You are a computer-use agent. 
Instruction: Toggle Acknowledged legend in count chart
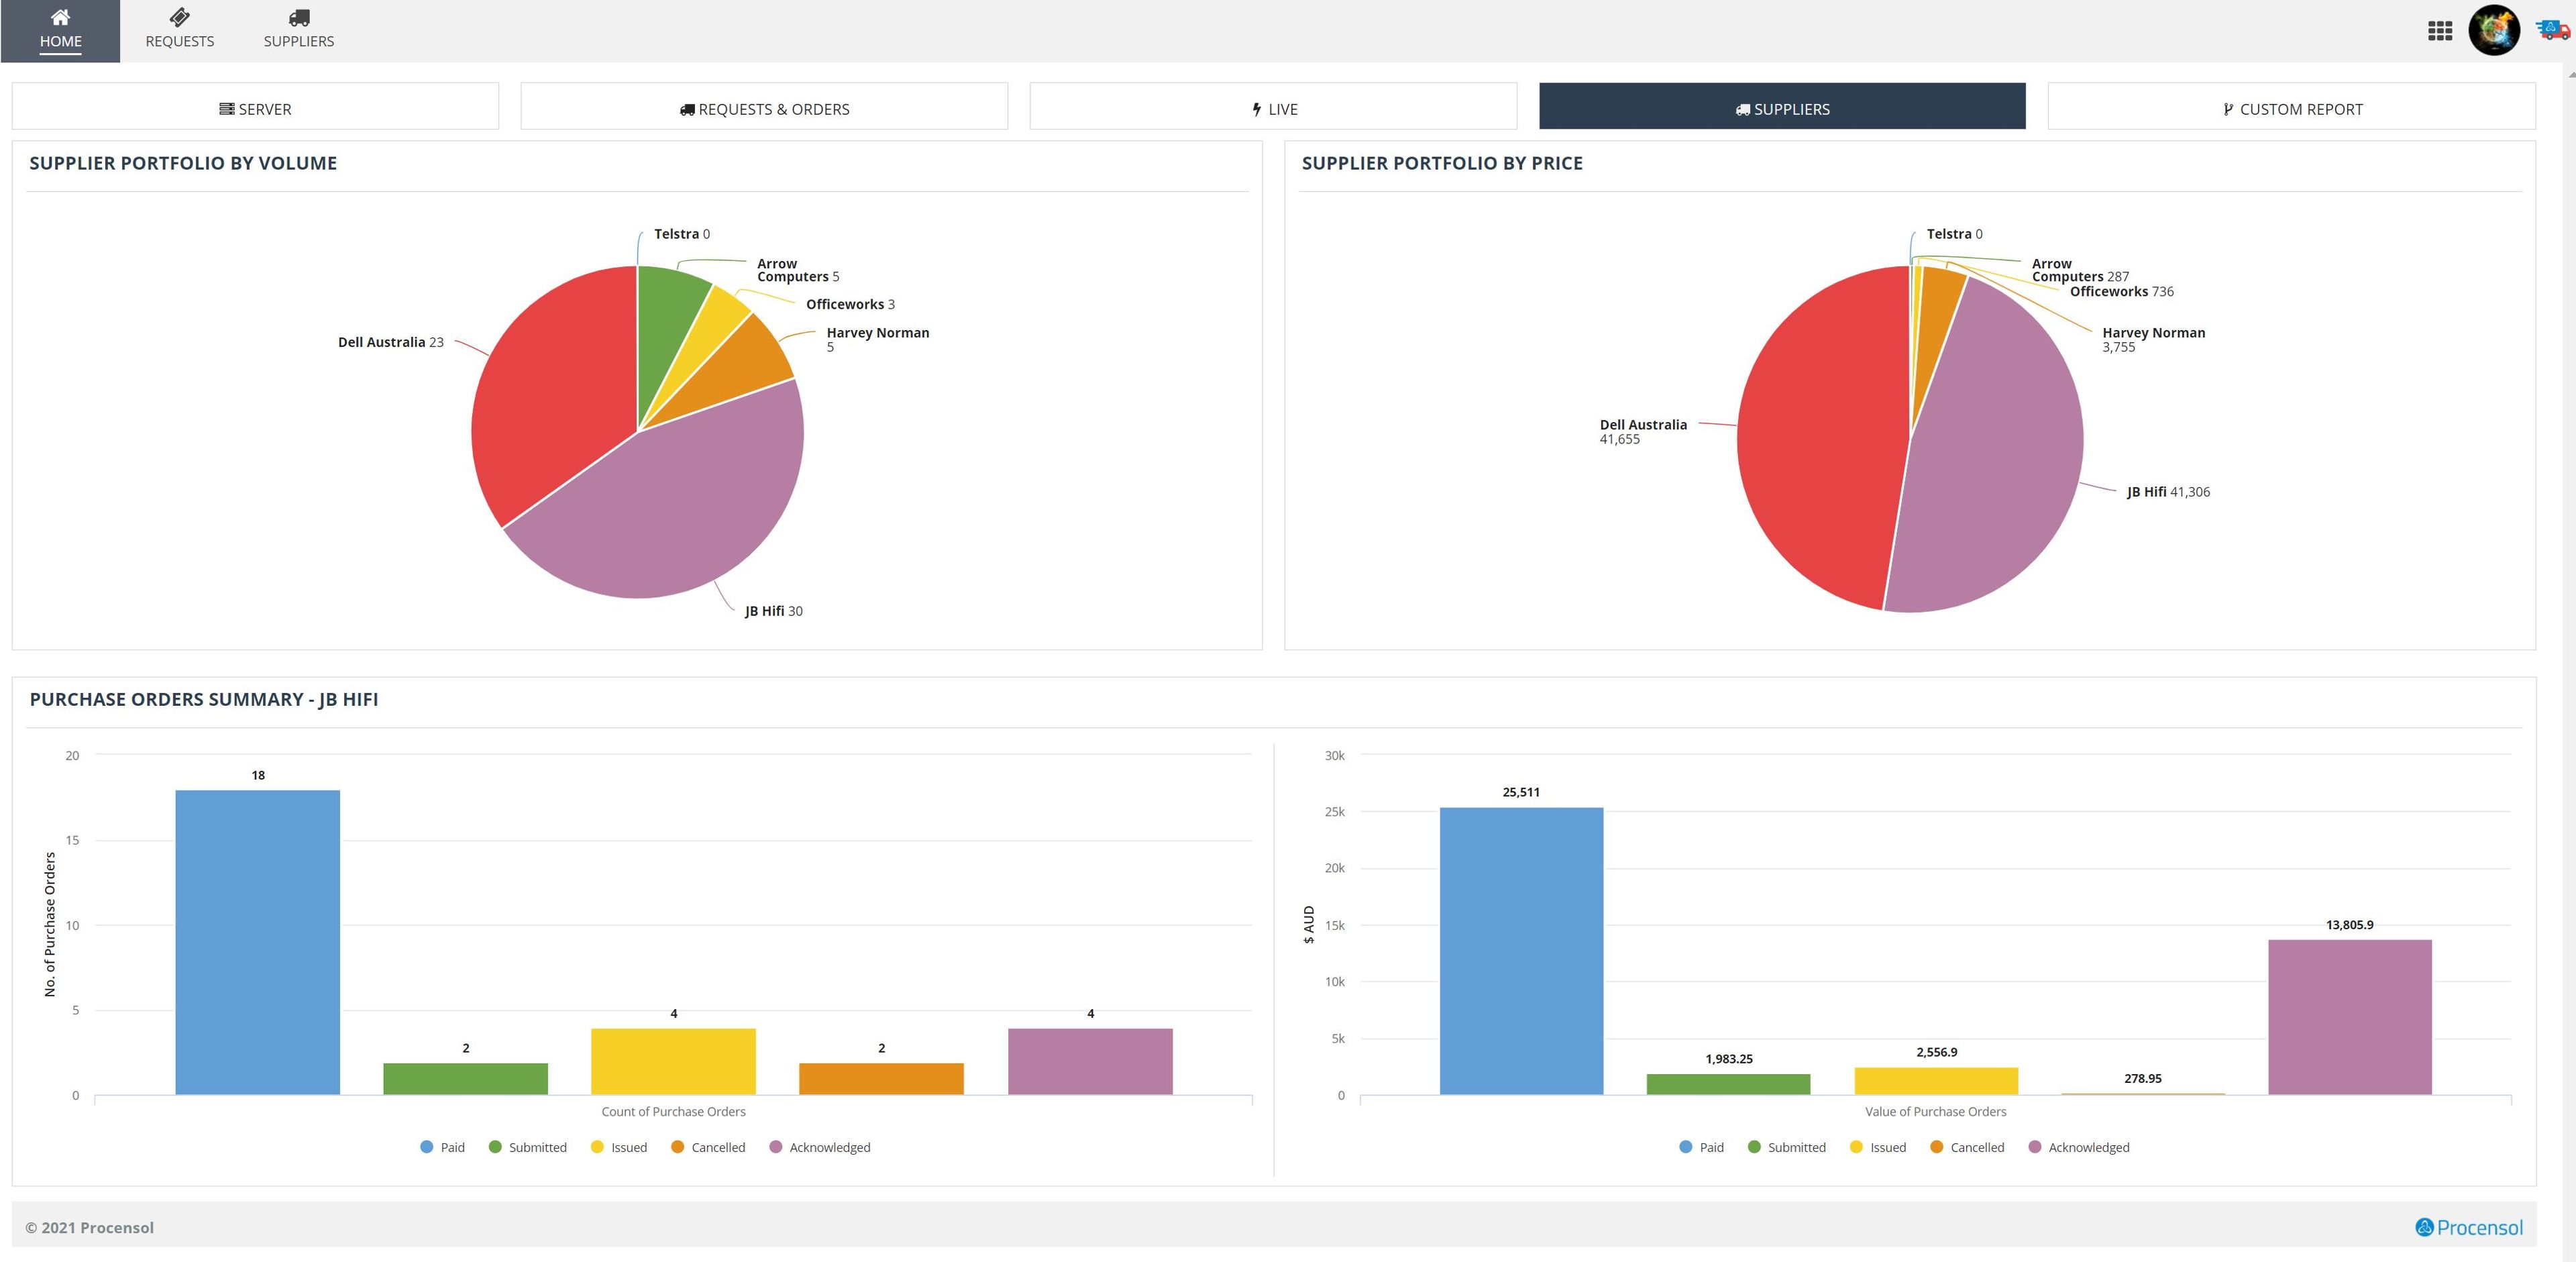[820, 1147]
